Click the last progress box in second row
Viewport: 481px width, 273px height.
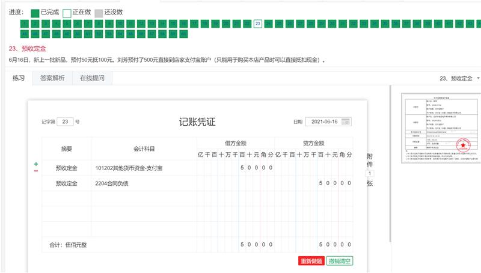pos(183,34)
